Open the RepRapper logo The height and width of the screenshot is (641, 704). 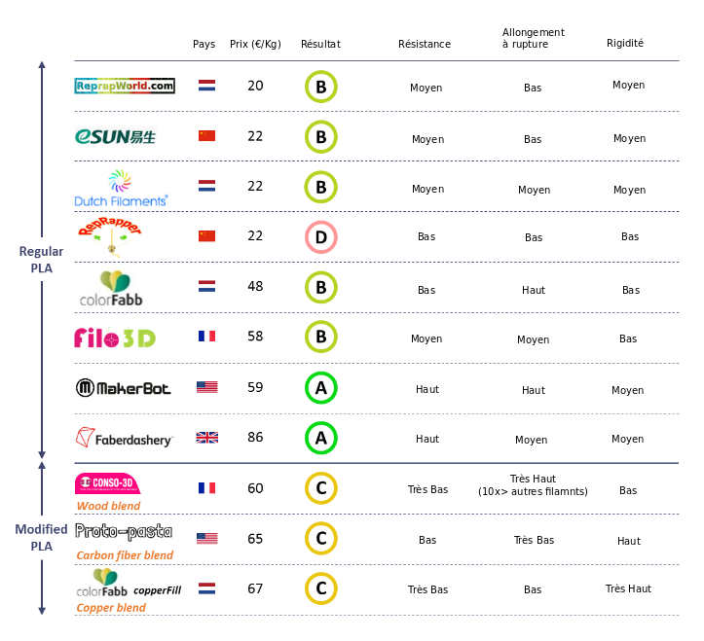point(110,236)
